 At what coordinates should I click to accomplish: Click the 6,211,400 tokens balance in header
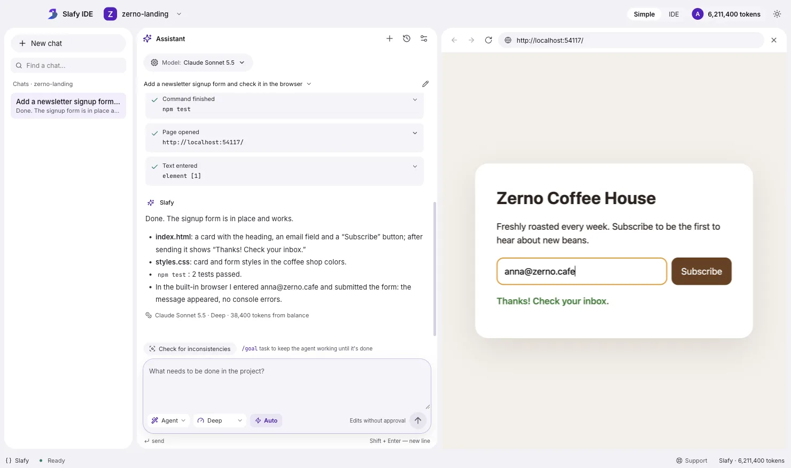[734, 14]
